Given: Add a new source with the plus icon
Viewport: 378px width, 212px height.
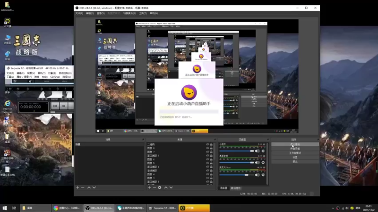Looking at the screenshot, I should pyautogui.click(x=149, y=188).
